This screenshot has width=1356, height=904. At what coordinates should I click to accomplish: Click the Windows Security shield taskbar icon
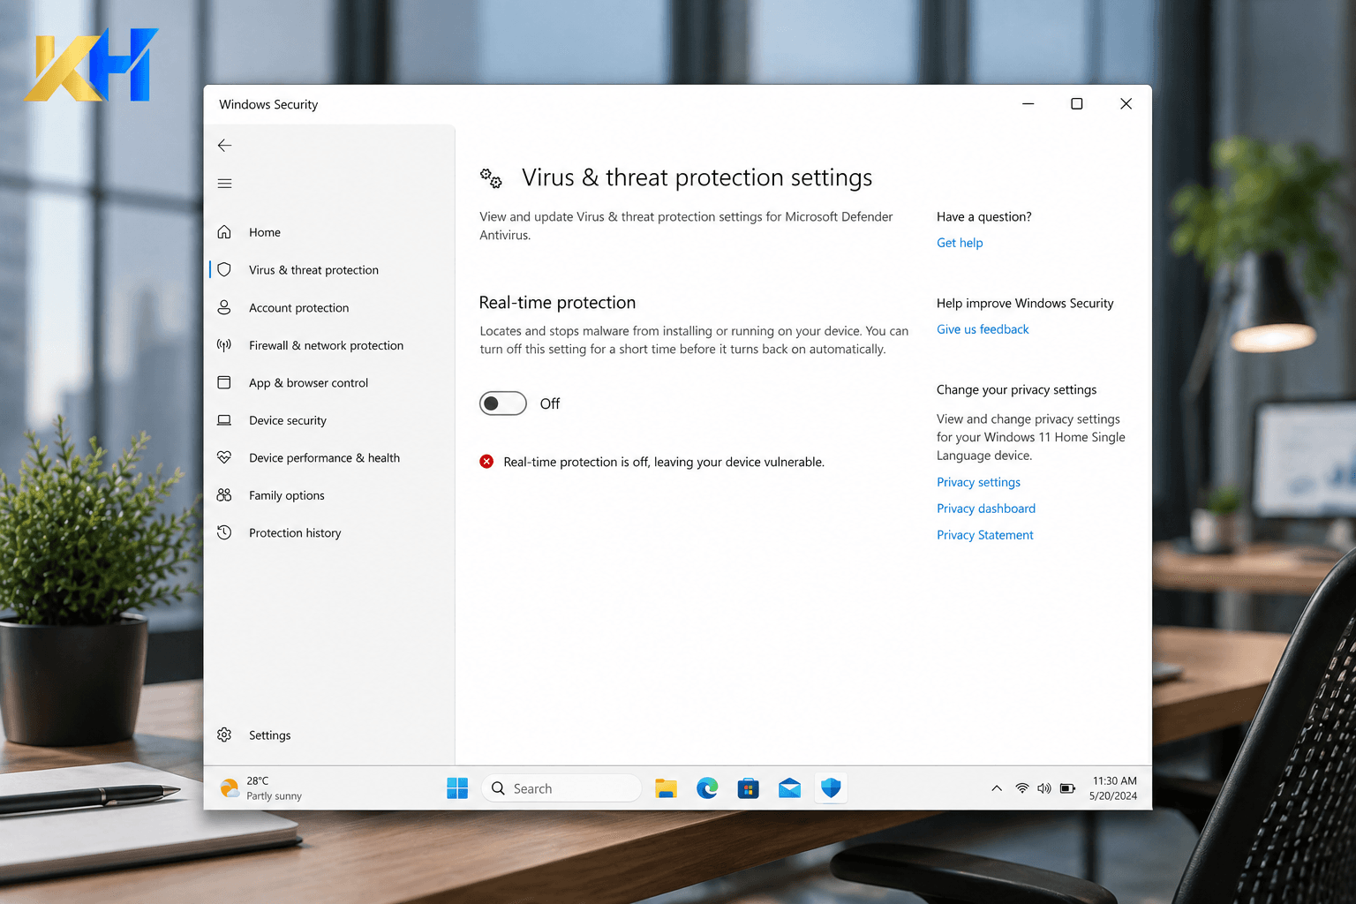831,788
